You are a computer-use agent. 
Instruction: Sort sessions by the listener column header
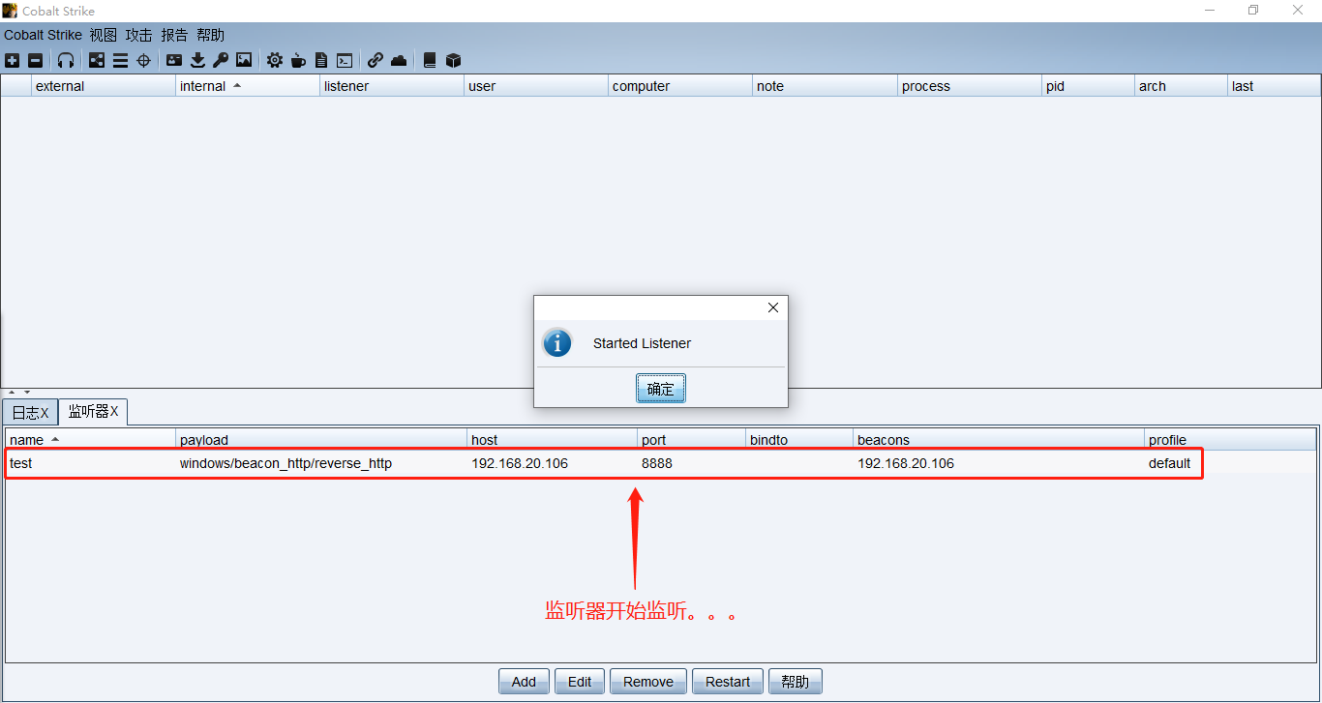coord(392,86)
